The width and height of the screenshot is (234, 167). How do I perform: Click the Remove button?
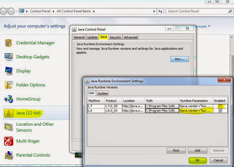[219, 150]
